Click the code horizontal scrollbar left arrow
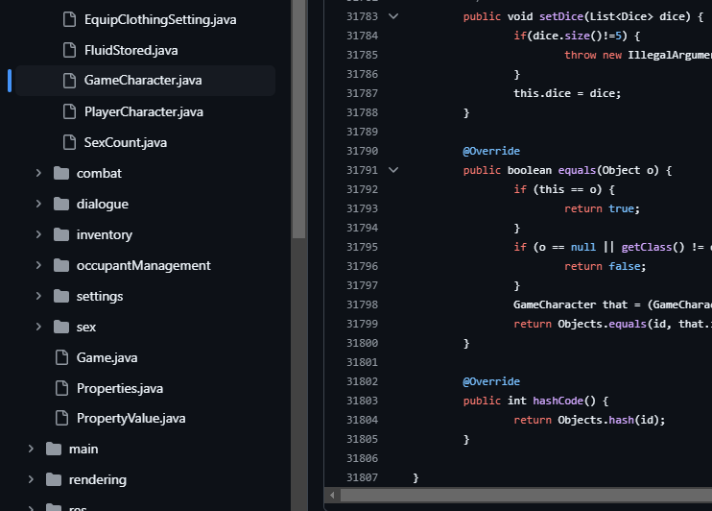Screen dimensions: 712x511 tap(332, 495)
